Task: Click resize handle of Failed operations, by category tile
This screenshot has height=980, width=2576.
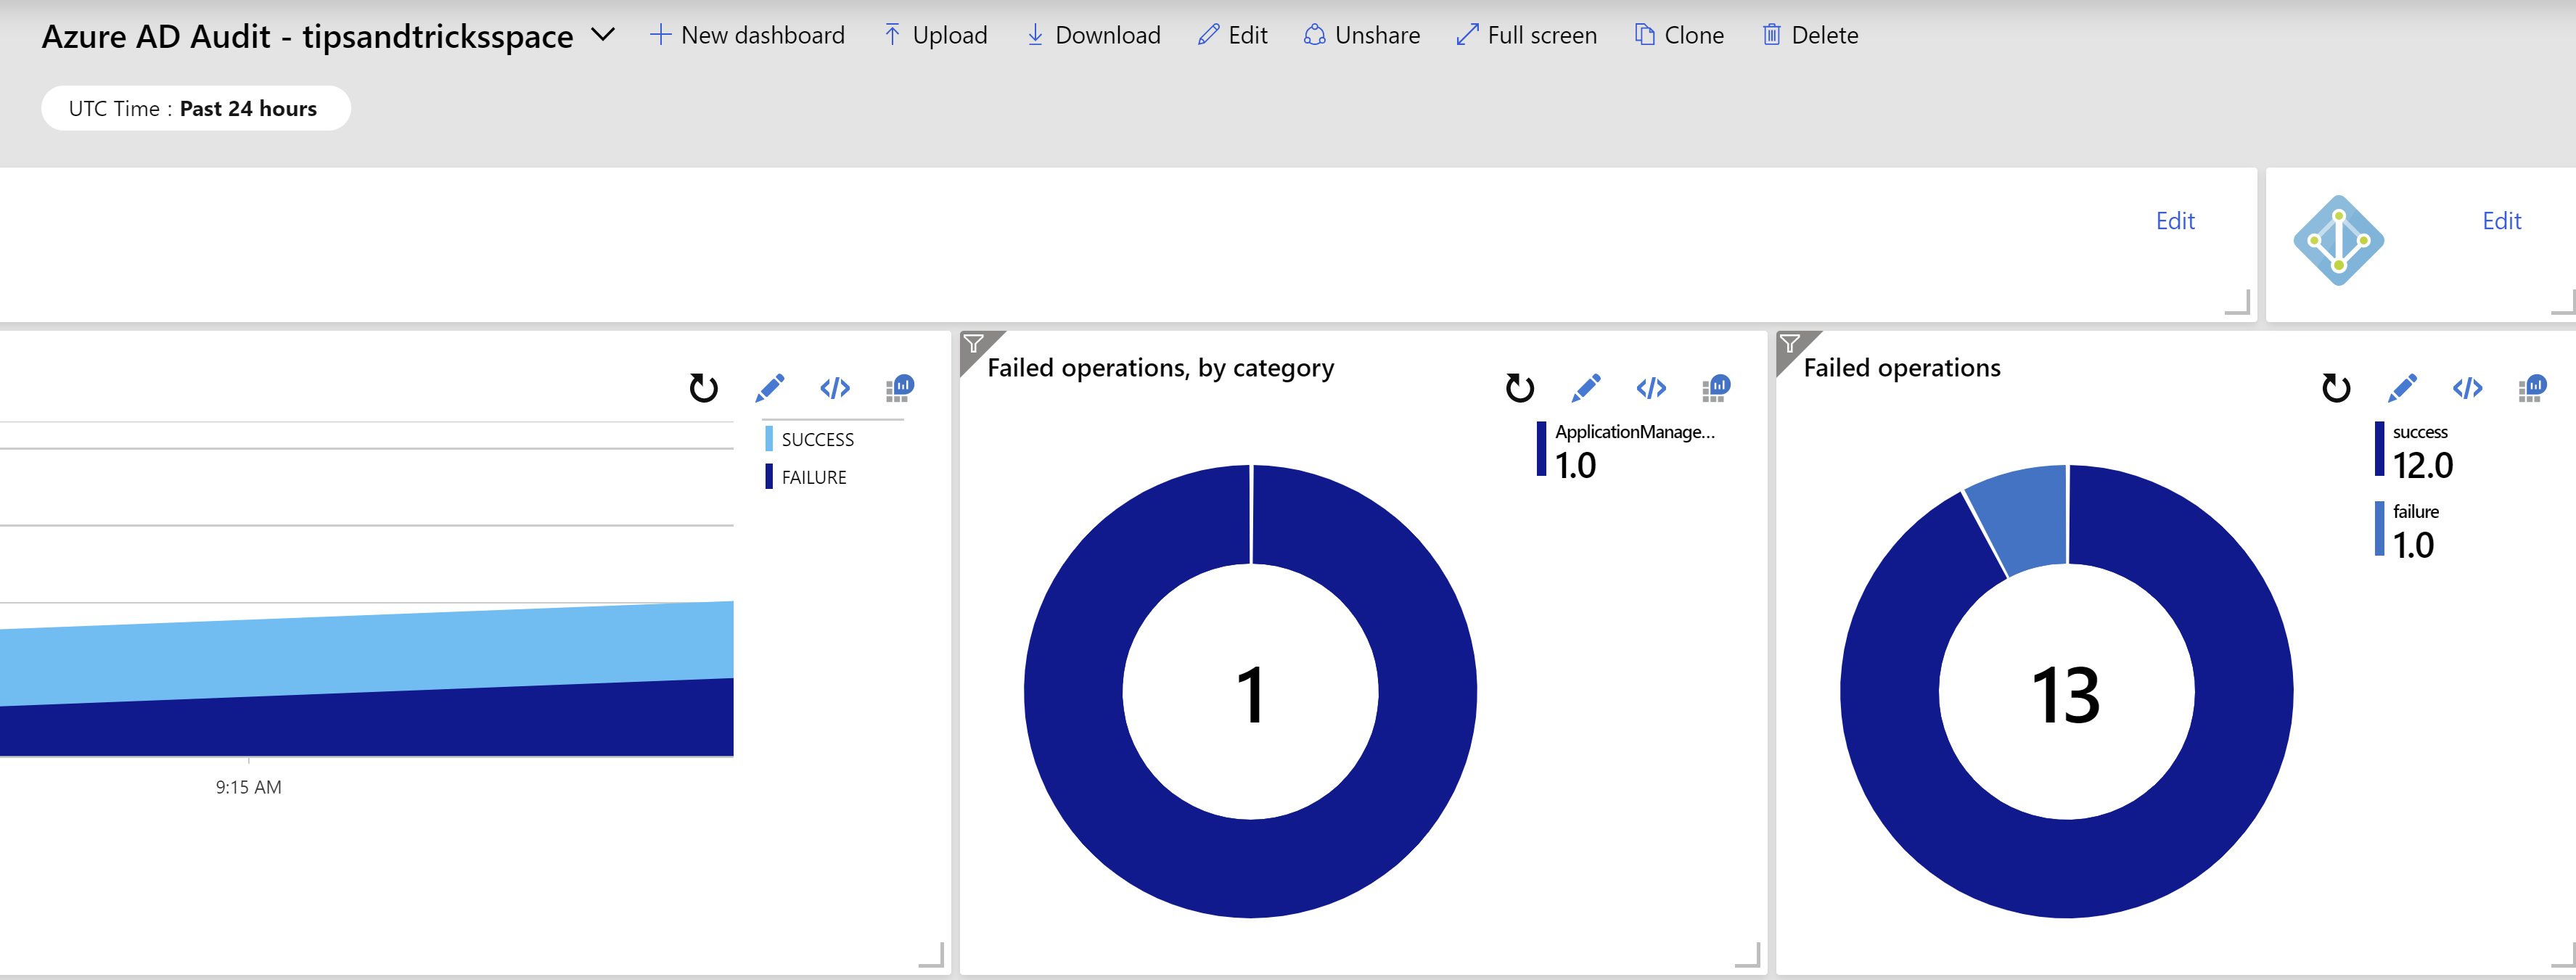Action: coord(1748,956)
